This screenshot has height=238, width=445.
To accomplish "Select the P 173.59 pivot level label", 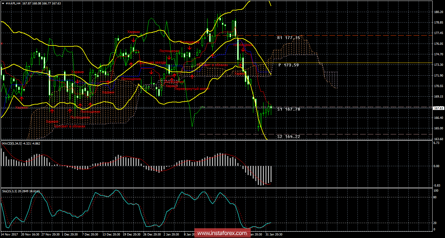I will [x=288, y=65].
